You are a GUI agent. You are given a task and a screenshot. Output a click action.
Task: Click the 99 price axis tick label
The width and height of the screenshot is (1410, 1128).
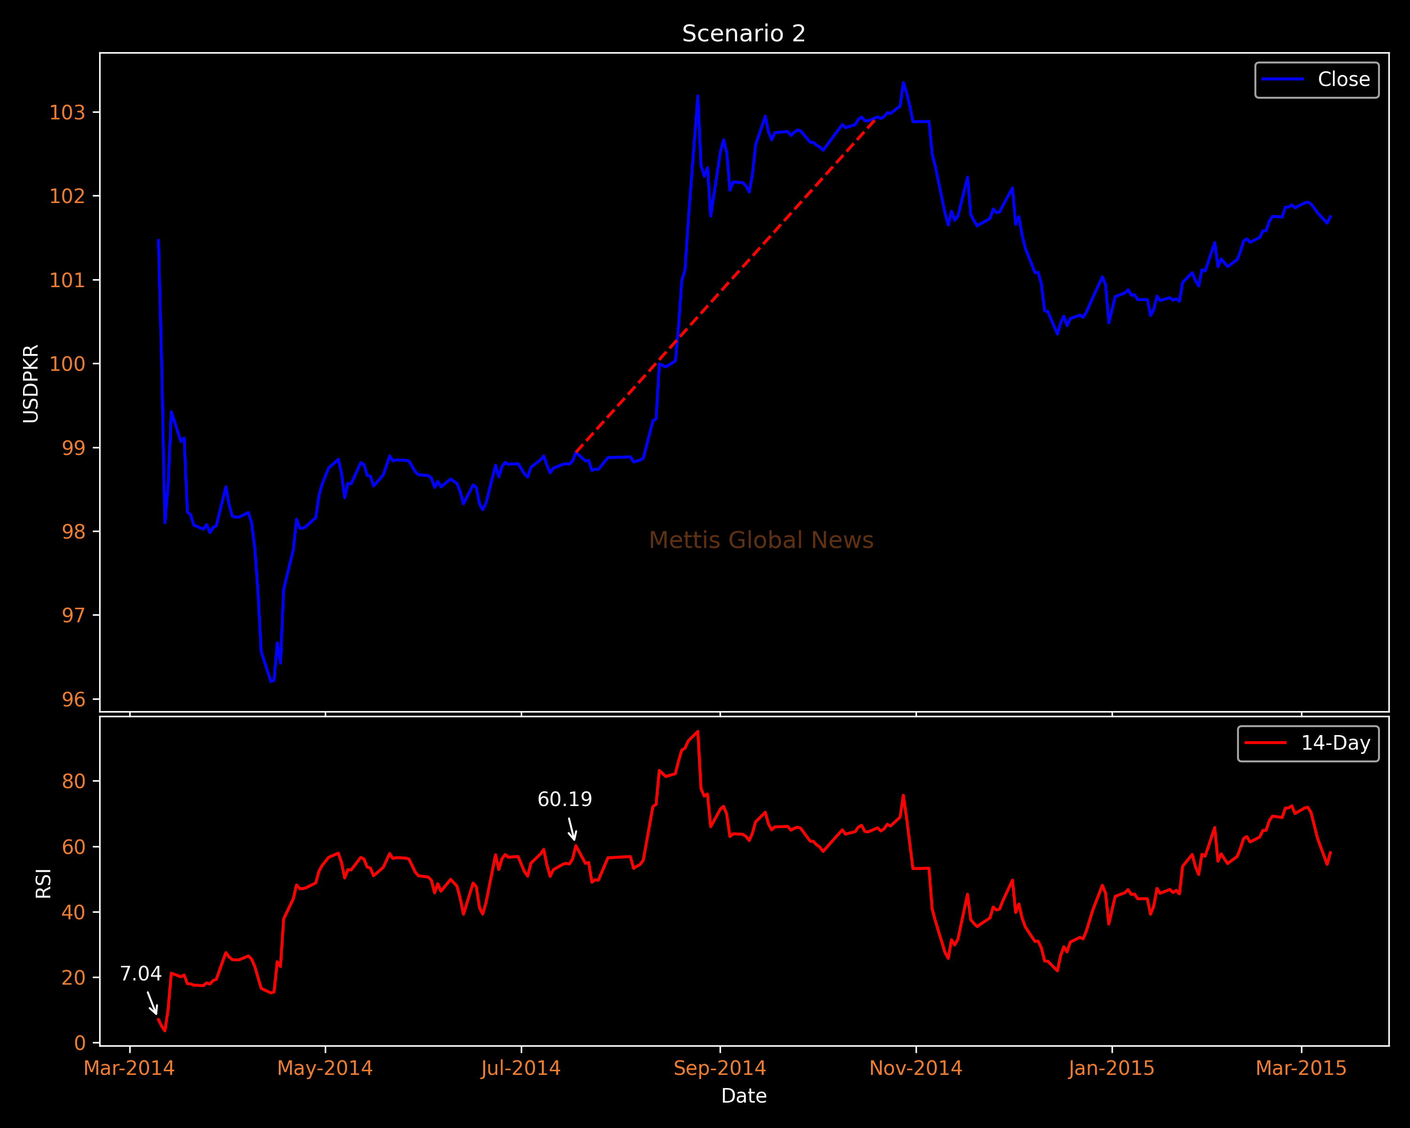[x=73, y=448]
